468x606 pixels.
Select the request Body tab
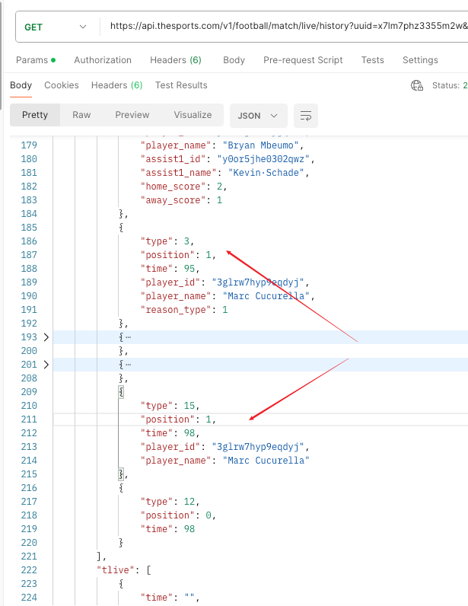234,60
